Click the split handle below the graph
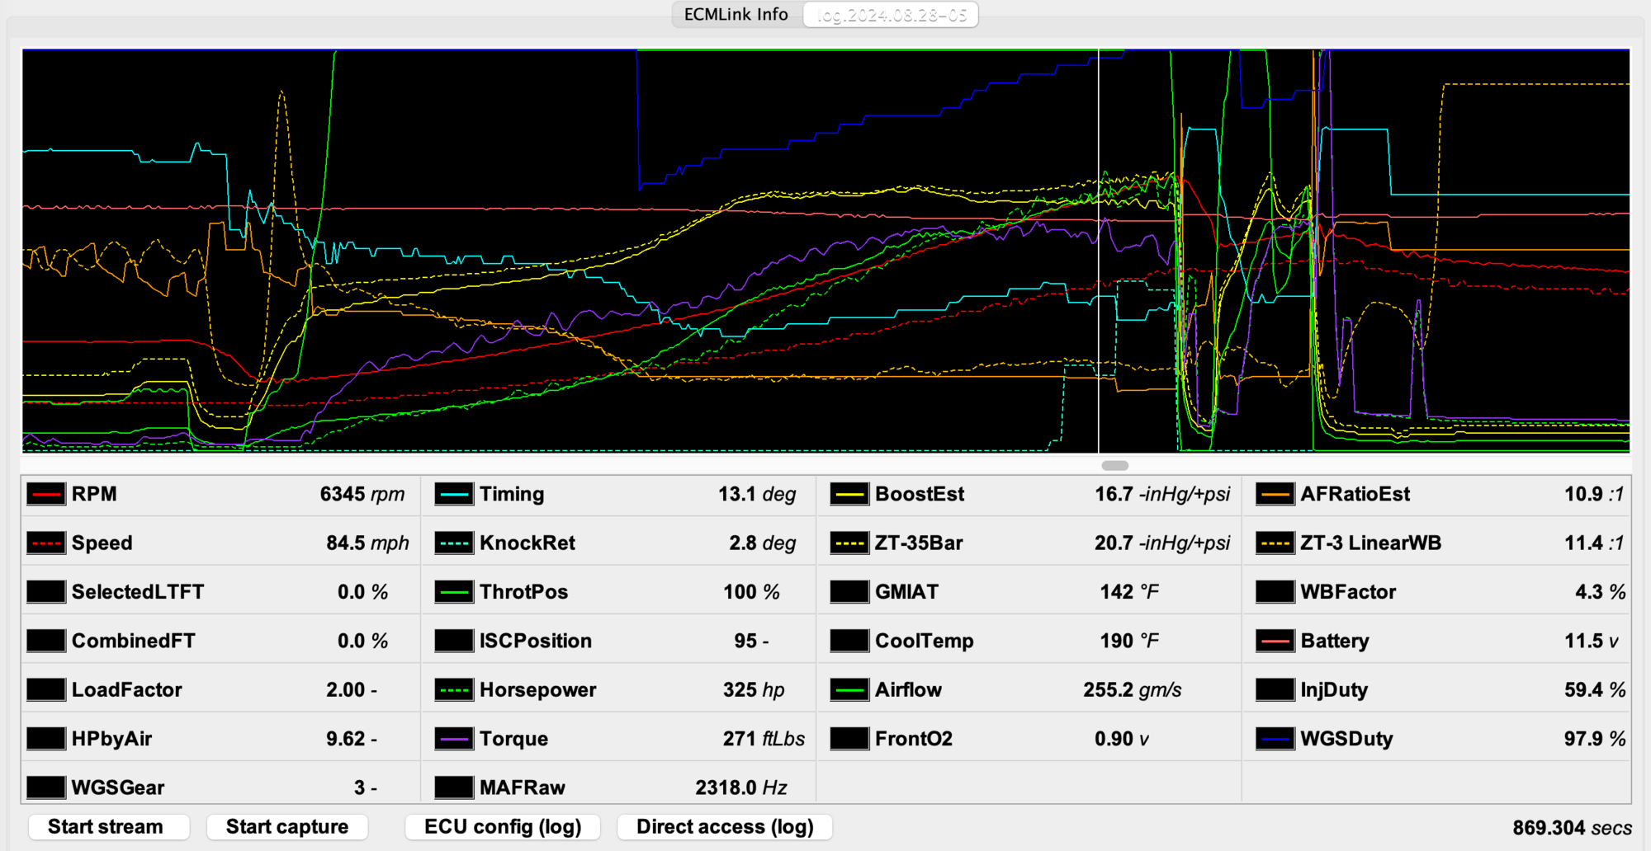1651x851 pixels. [x=1114, y=465]
